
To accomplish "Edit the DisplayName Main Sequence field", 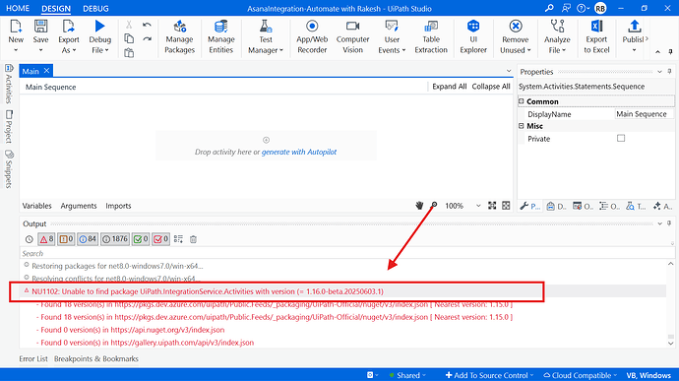I will point(645,114).
